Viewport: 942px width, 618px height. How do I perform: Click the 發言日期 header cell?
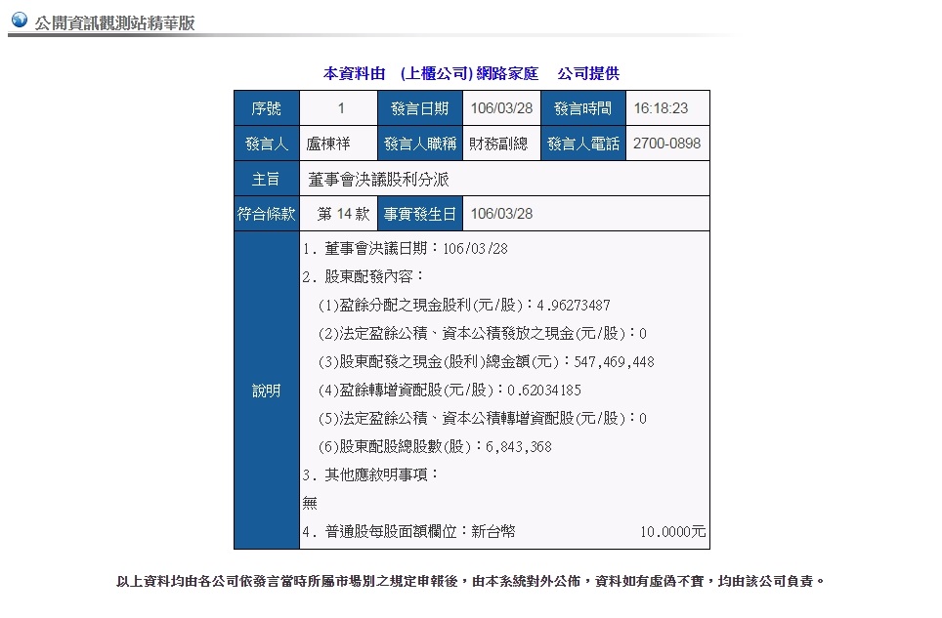point(419,108)
